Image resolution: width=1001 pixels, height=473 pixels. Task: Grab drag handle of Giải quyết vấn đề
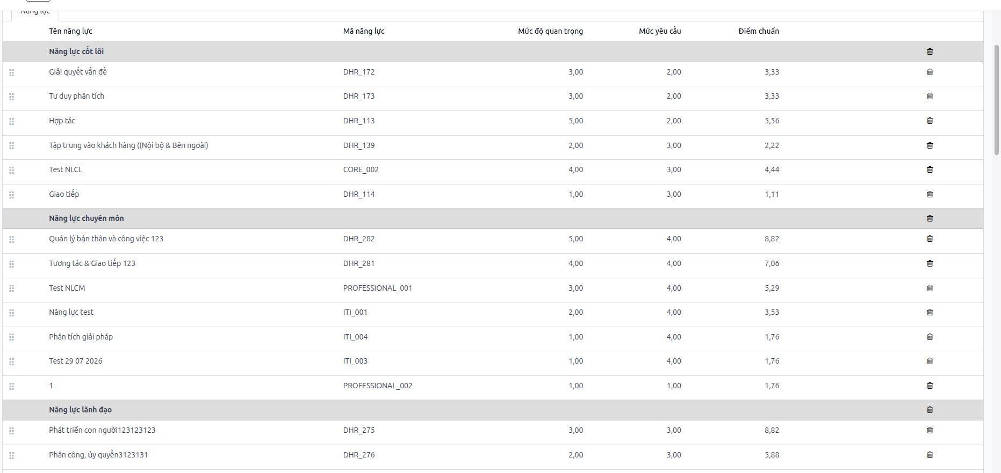[12, 72]
